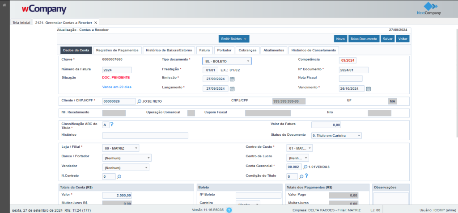Close the Gerenciar Contas a Receber tab

(96, 22)
